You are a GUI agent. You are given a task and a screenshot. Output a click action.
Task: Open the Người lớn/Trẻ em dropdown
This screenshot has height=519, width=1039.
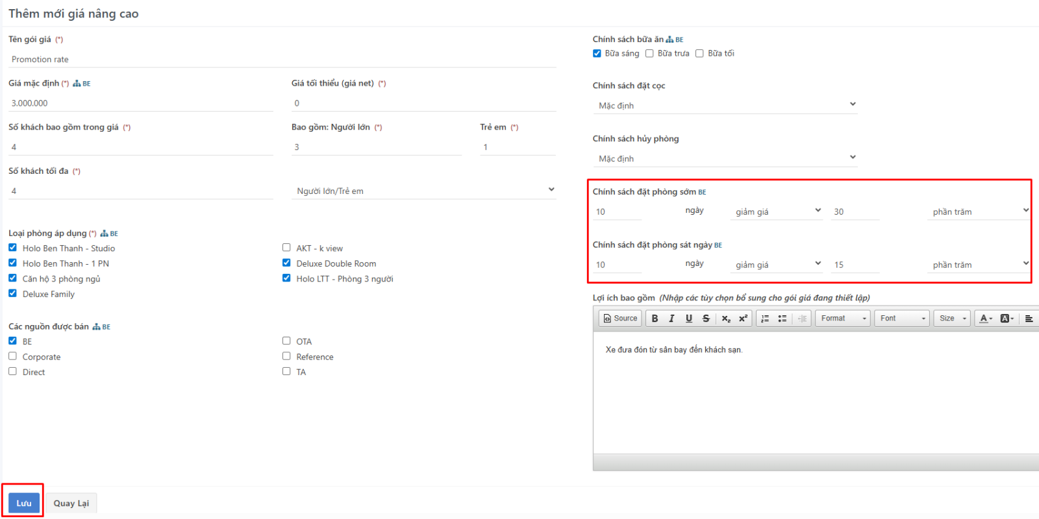point(424,191)
